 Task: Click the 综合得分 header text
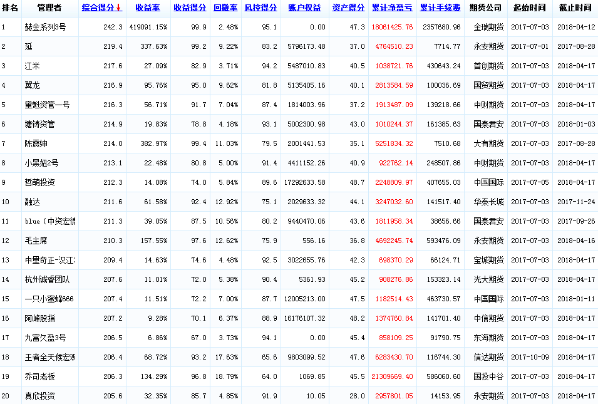tap(98, 8)
